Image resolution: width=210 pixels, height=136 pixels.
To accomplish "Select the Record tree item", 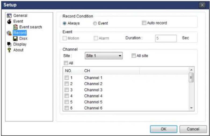I will click(20, 33).
